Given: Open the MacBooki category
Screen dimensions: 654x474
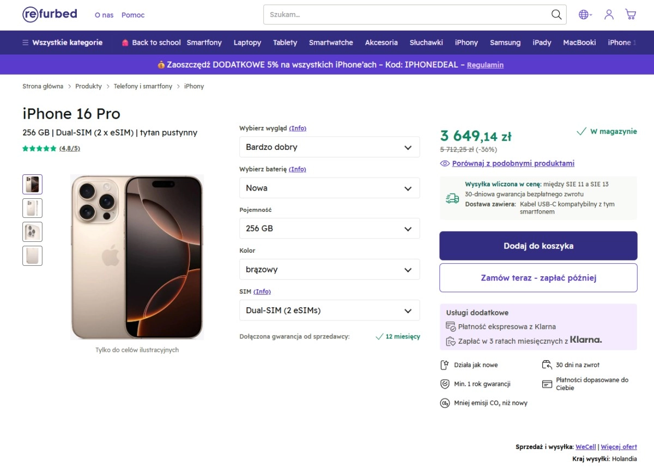Looking at the screenshot, I should [579, 42].
